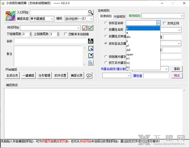This screenshot has height=148, width=190.
Task: Choose 'a' in the tag list
Action: [143, 33]
